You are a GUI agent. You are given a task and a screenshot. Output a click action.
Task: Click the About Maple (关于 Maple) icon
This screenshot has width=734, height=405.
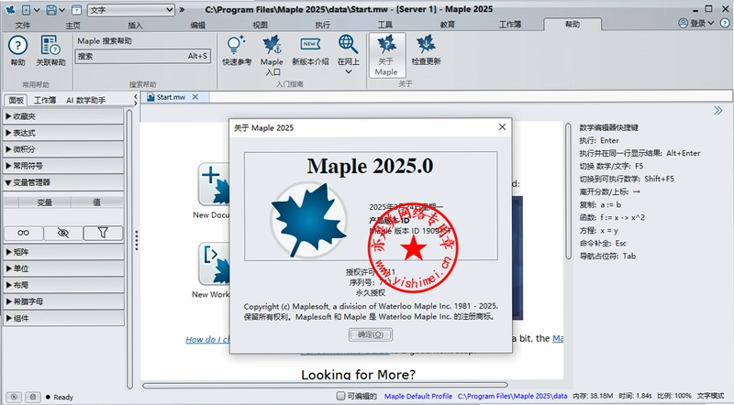click(386, 55)
